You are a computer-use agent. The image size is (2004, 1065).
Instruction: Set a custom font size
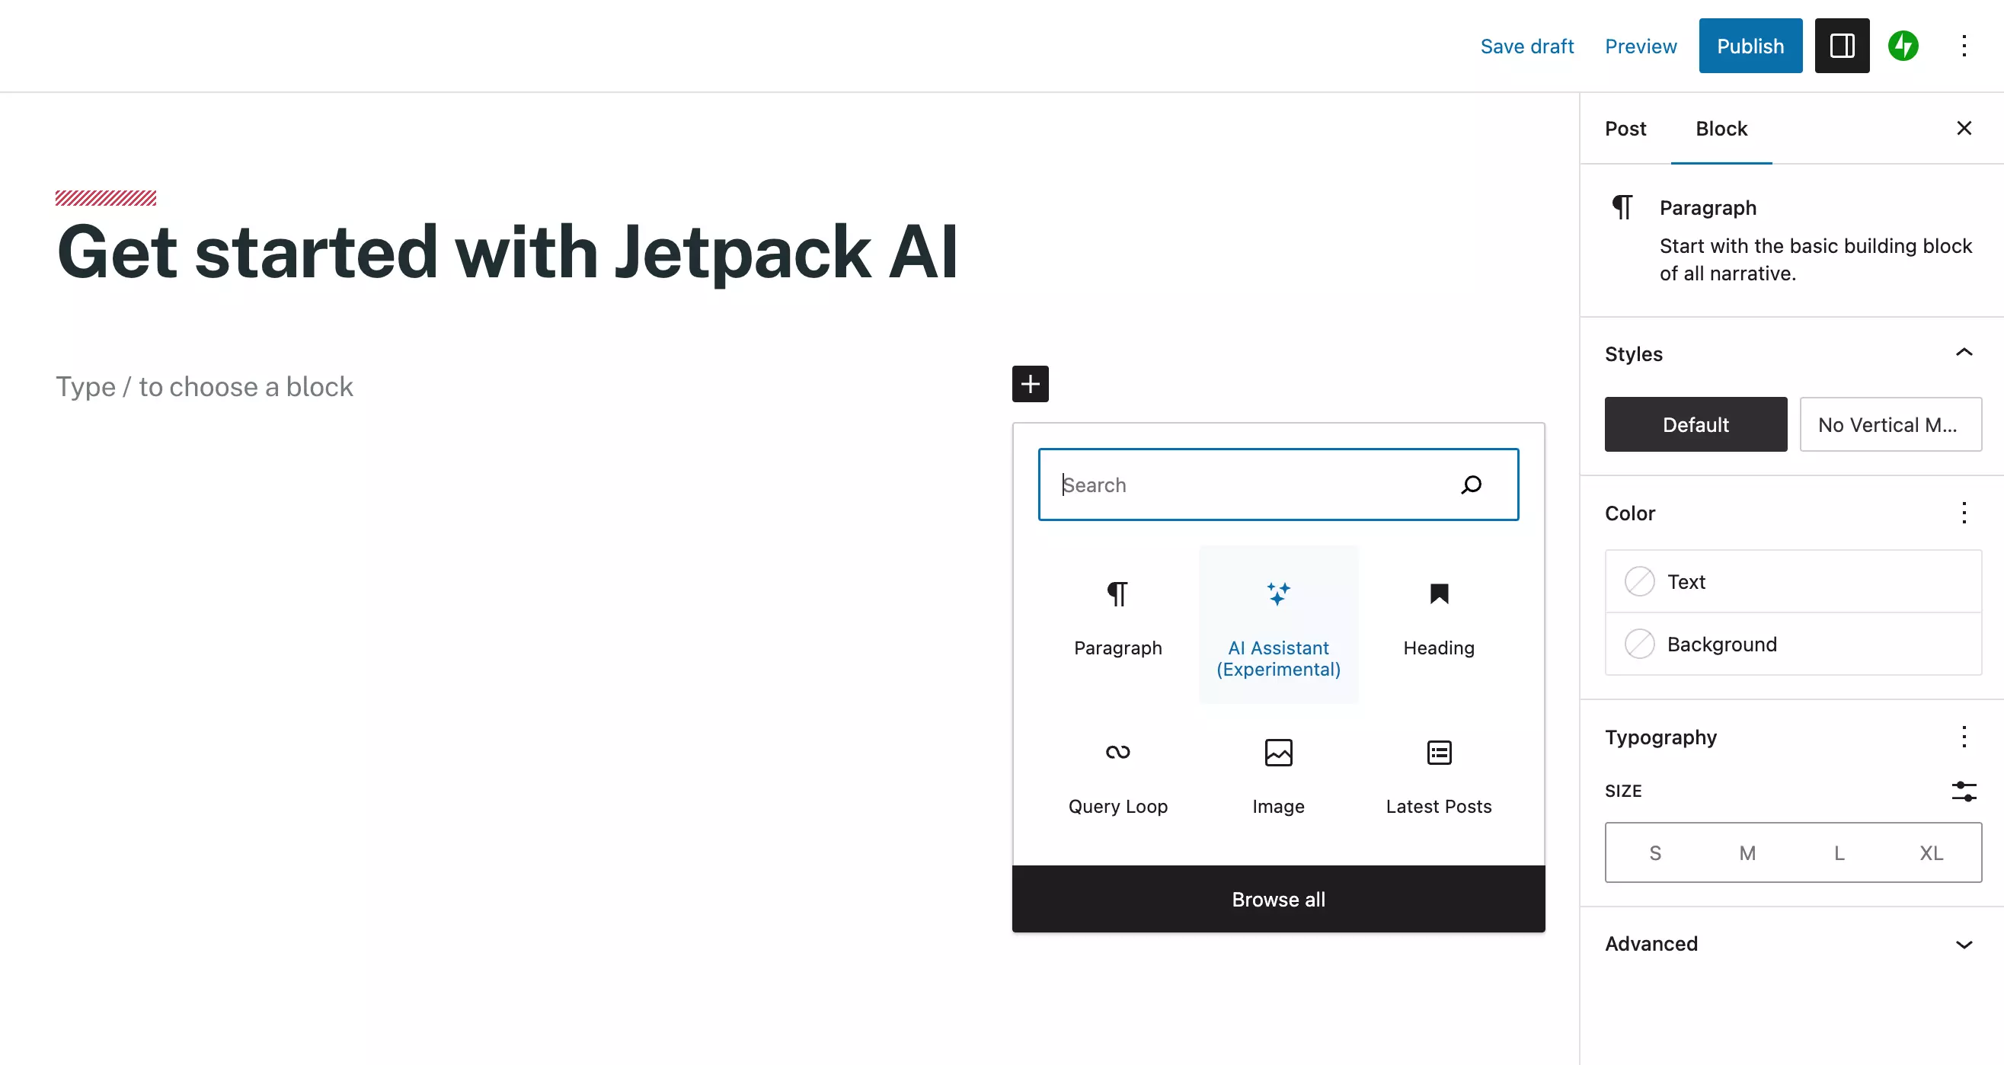tap(1964, 792)
